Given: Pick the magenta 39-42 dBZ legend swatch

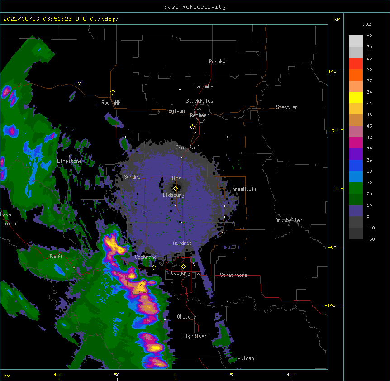Looking at the screenshot, I should (356, 143).
